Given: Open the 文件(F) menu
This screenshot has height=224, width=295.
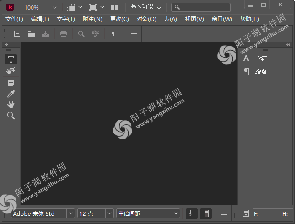Looking at the screenshot, I should [14, 19].
